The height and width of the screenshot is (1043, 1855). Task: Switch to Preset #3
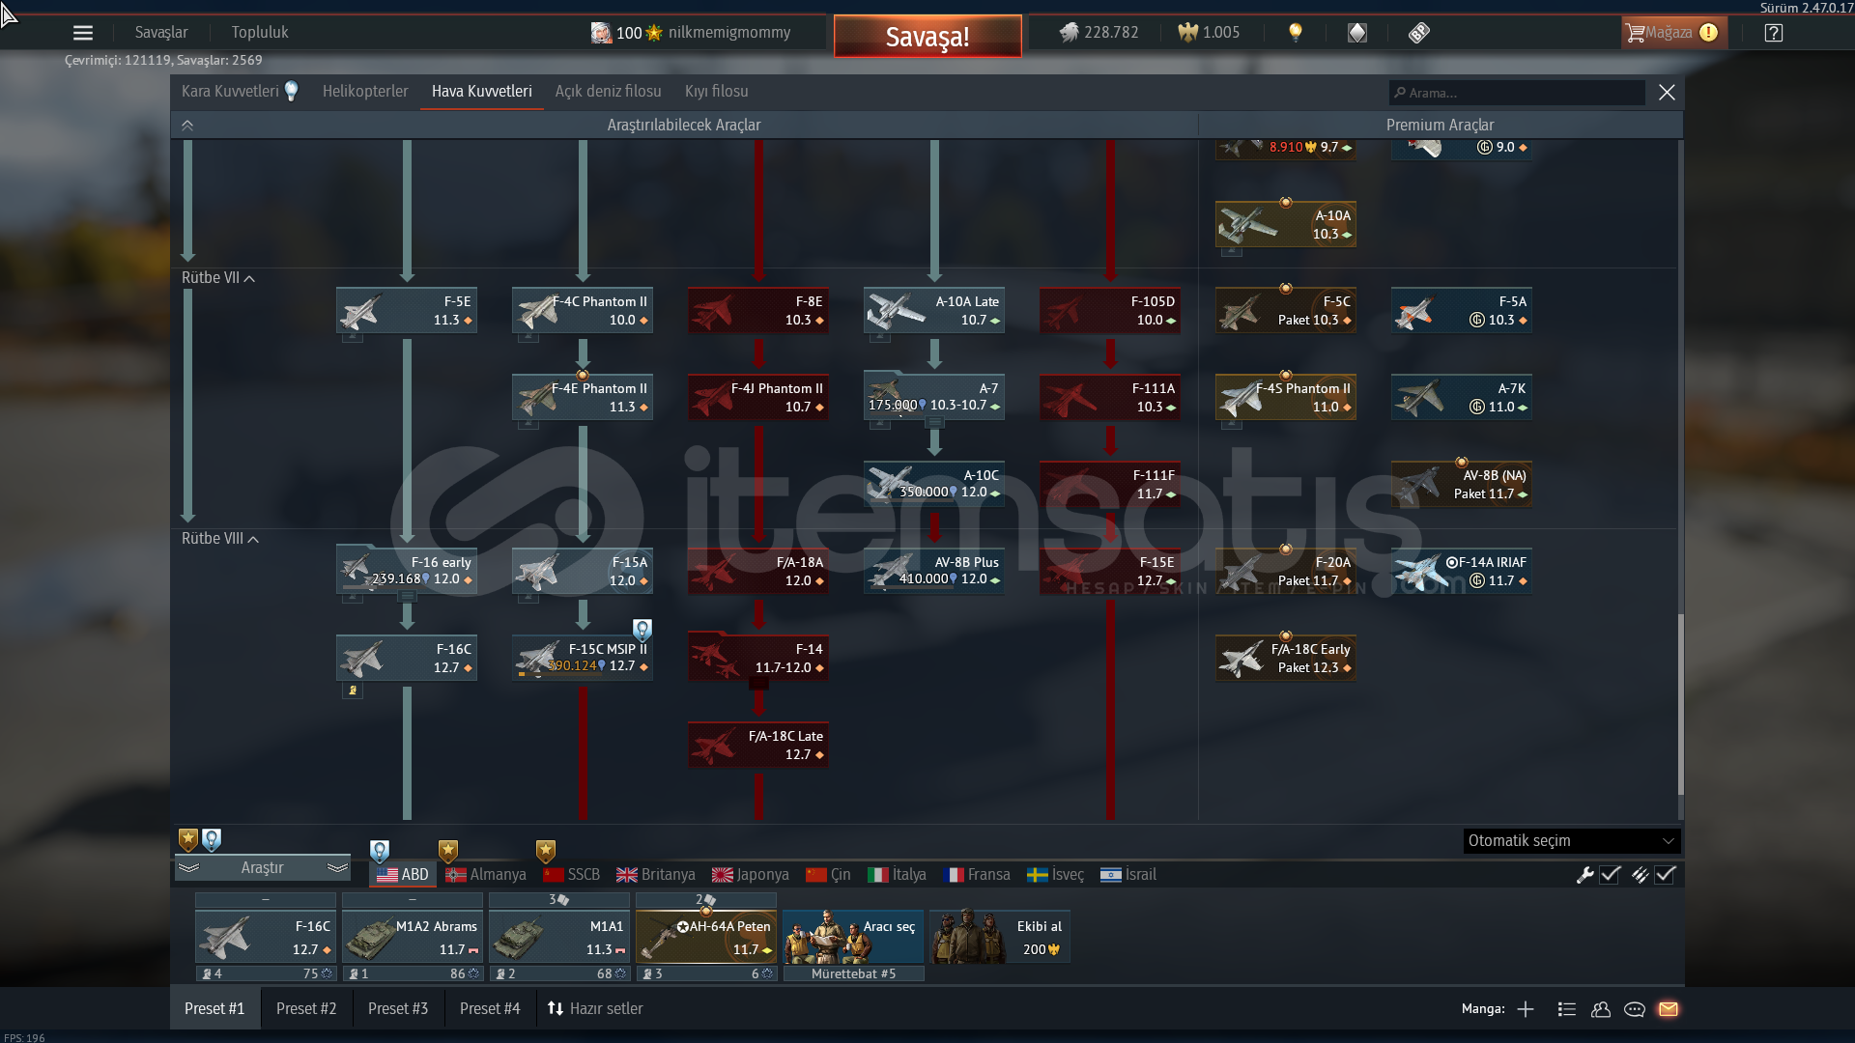click(398, 1009)
